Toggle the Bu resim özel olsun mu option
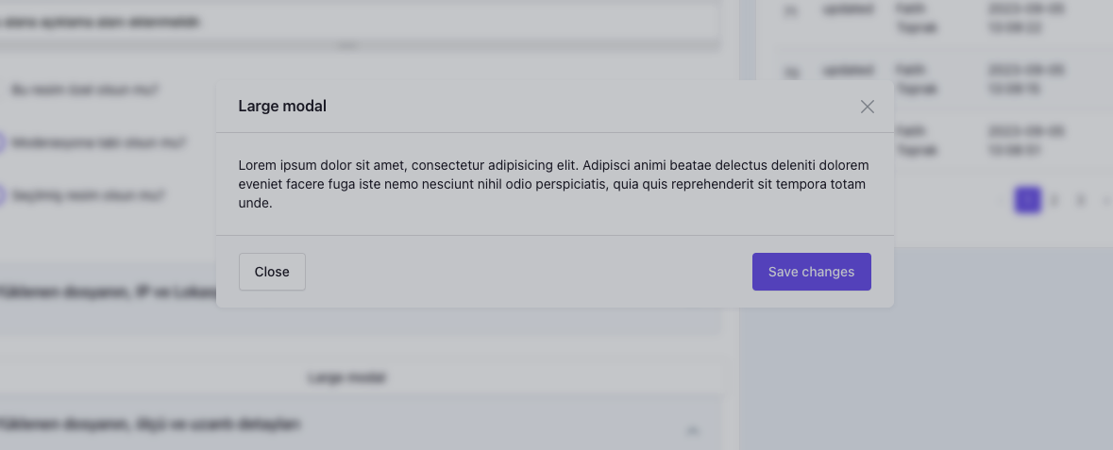The width and height of the screenshot is (1113, 450). [x=84, y=91]
